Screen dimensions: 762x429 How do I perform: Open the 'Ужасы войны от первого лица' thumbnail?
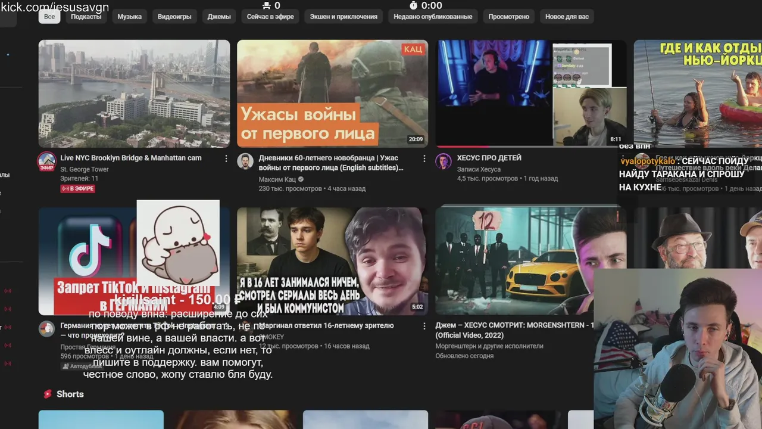pyautogui.click(x=332, y=94)
